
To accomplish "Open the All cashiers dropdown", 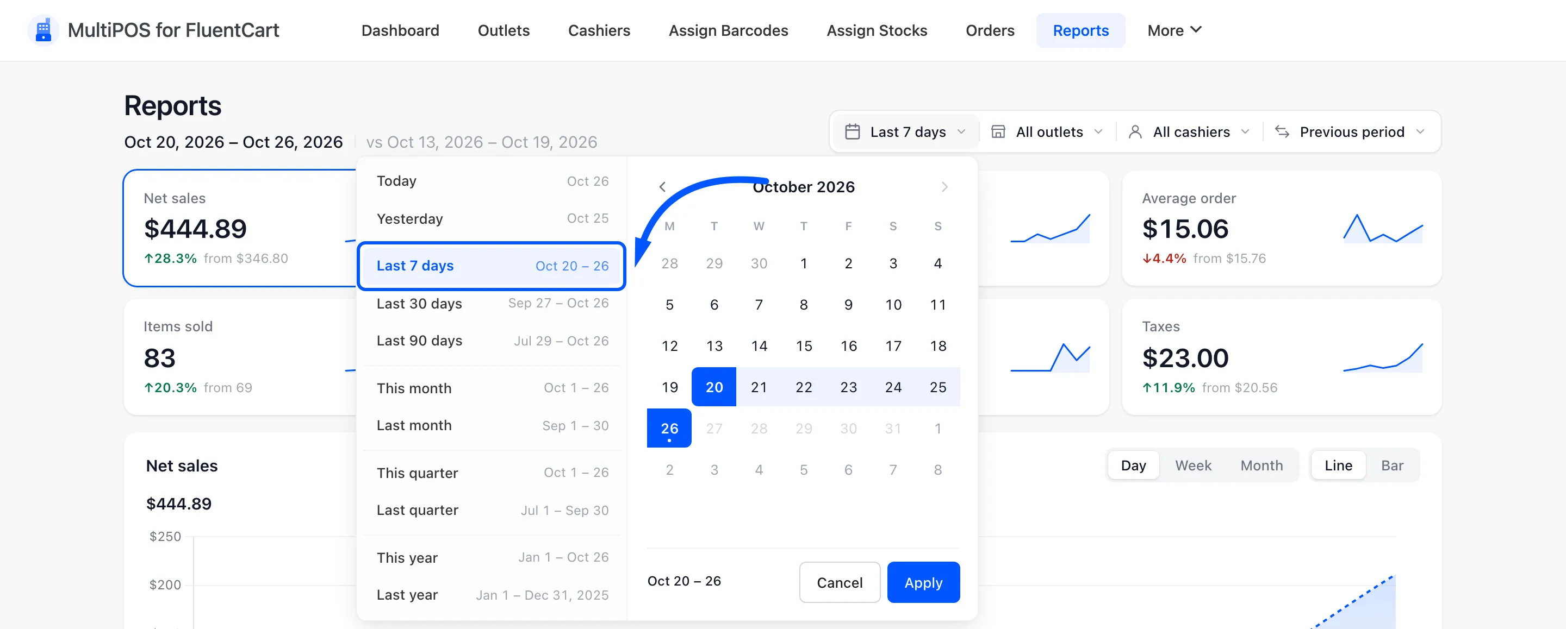I will click(x=1189, y=132).
